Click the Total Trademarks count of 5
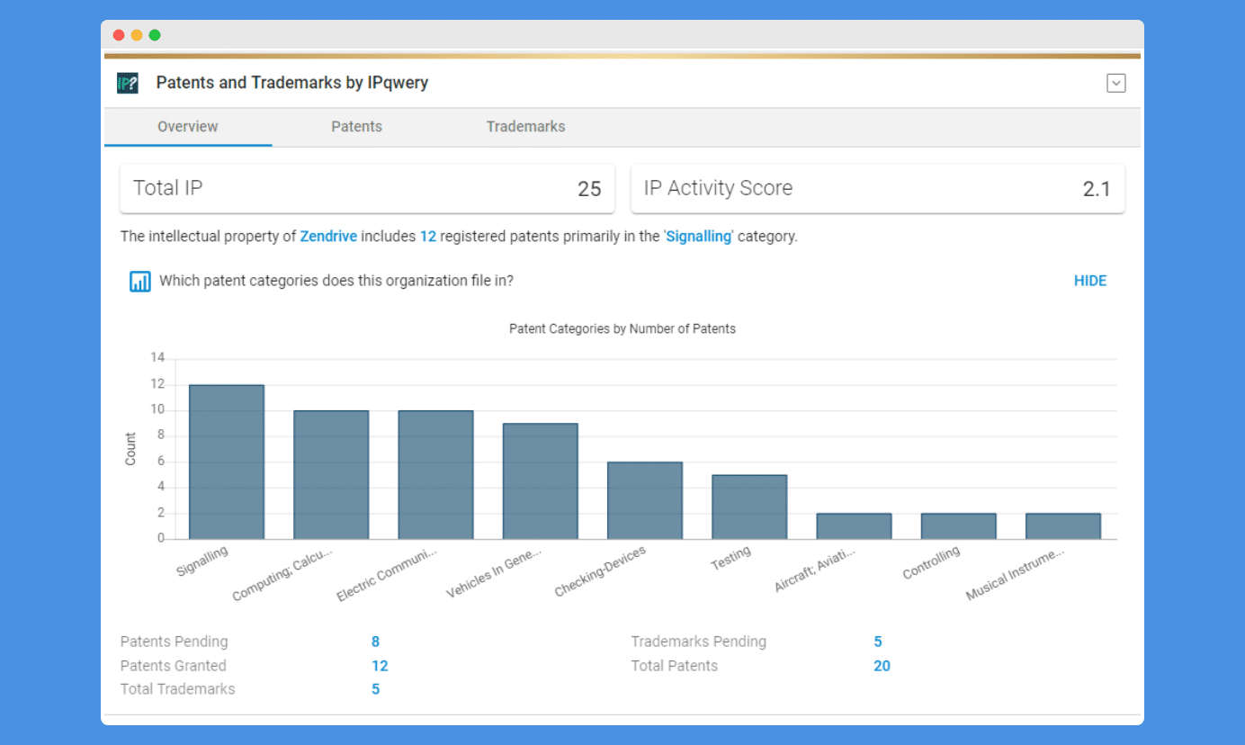1245x745 pixels. (x=375, y=689)
